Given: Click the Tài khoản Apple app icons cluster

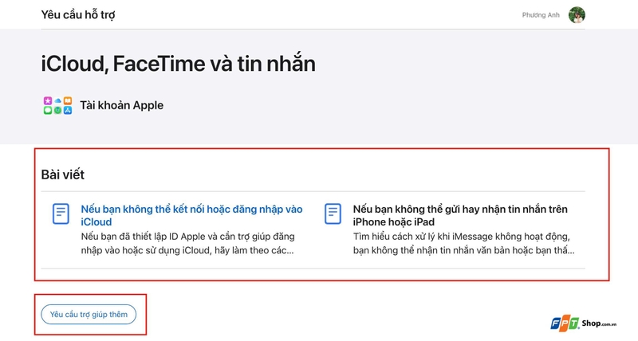Looking at the screenshot, I should [57, 105].
